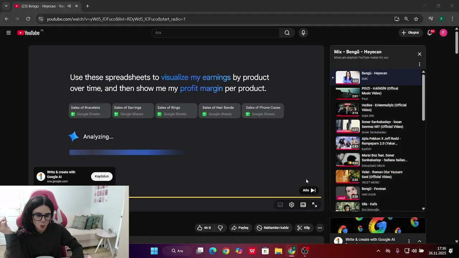Open ad options three-dot on Google AI card
459x258 pixels.
[x=409, y=241]
